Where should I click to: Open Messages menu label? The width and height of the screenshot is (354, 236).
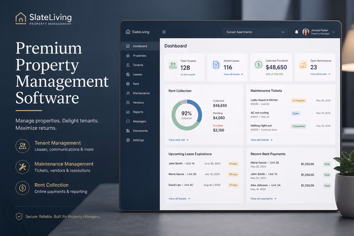pos(139,121)
